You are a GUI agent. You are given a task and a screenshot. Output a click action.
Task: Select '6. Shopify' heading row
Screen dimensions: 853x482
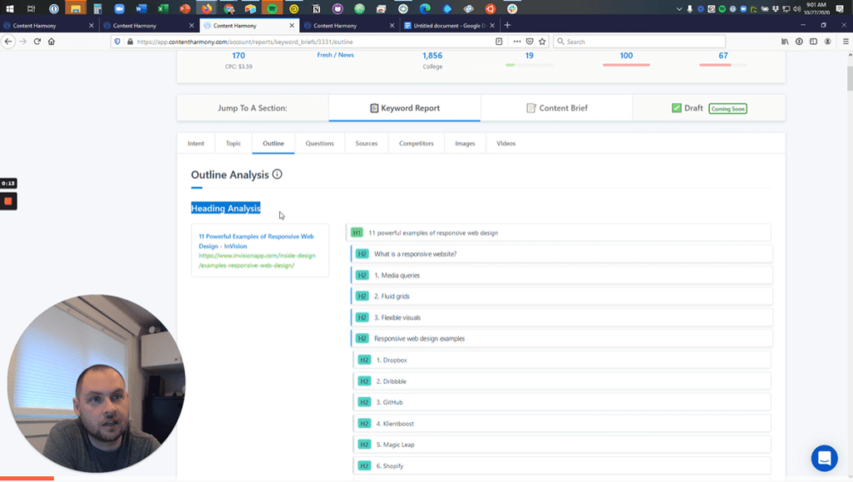[x=562, y=465]
